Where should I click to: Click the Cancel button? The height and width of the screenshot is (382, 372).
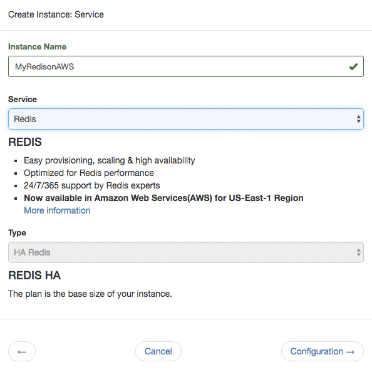[158, 351]
